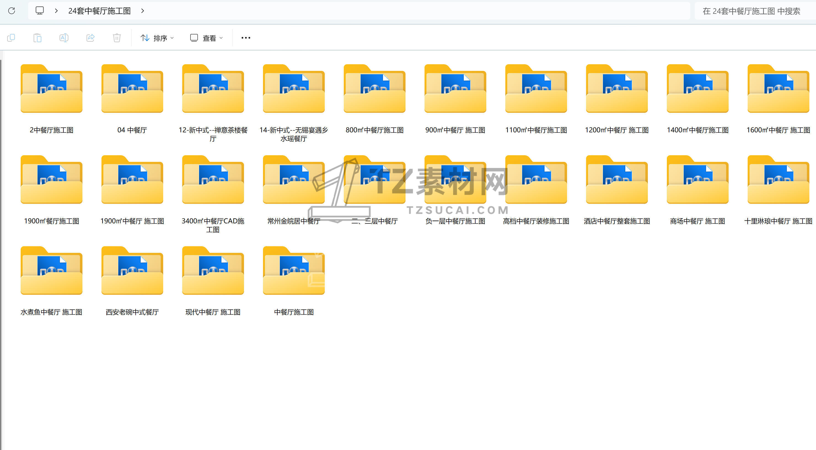The height and width of the screenshot is (450, 816).
Task: Click the paste icon in toolbar
Action: click(37, 38)
